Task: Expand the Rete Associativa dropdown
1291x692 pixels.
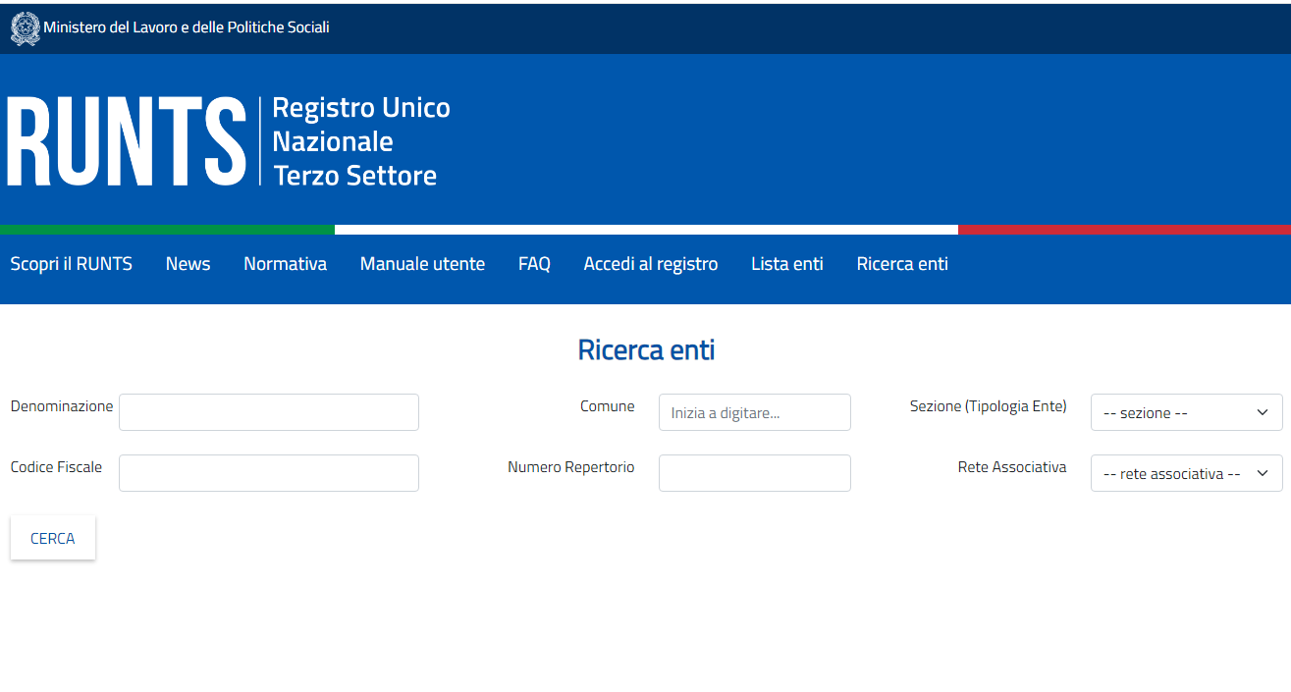Action: coord(1187,473)
